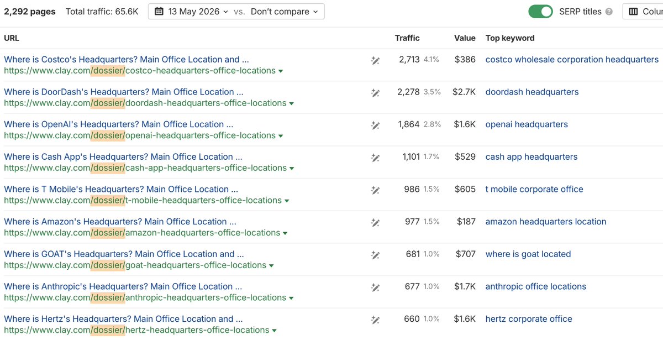Screen dimensions: 663x340
Task: Click keyword 't mobile corporate office'
Action: (534, 189)
